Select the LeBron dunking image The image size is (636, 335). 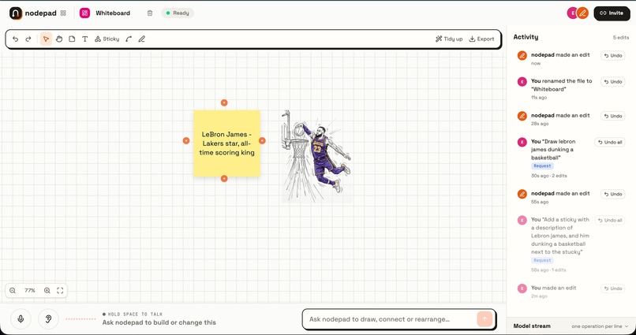pos(316,156)
